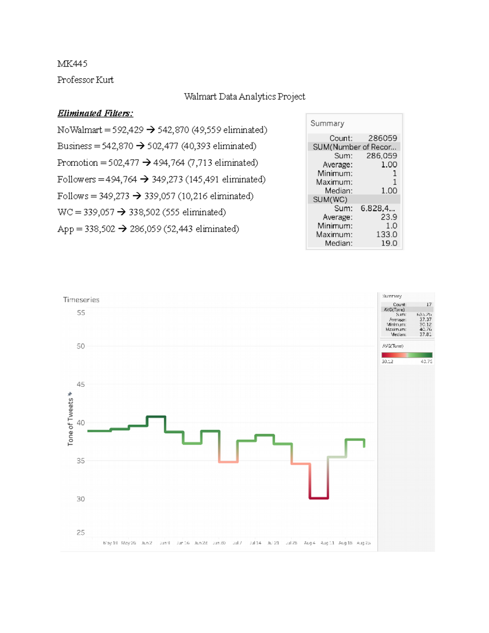Click the arrow in the NoWalmart line
489x633 pixels.
150,130
